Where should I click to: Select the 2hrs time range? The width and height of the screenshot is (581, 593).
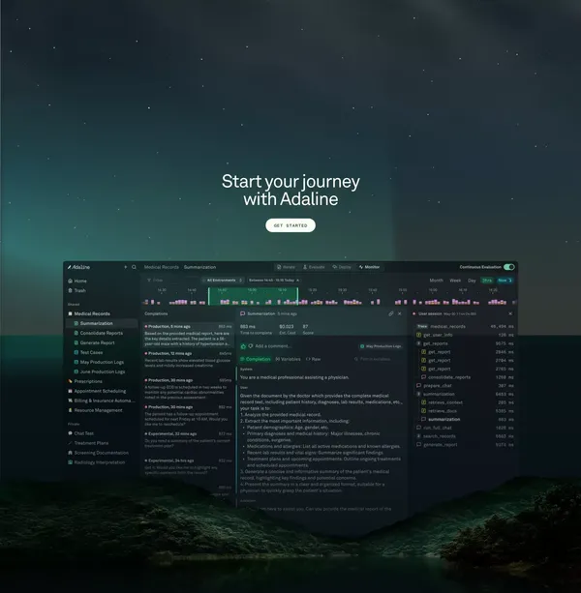(487, 281)
